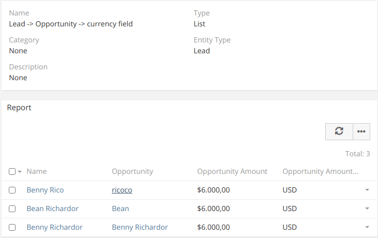Open the Bean opportunity link
Image resolution: width=378 pixels, height=238 pixels.
120,209
